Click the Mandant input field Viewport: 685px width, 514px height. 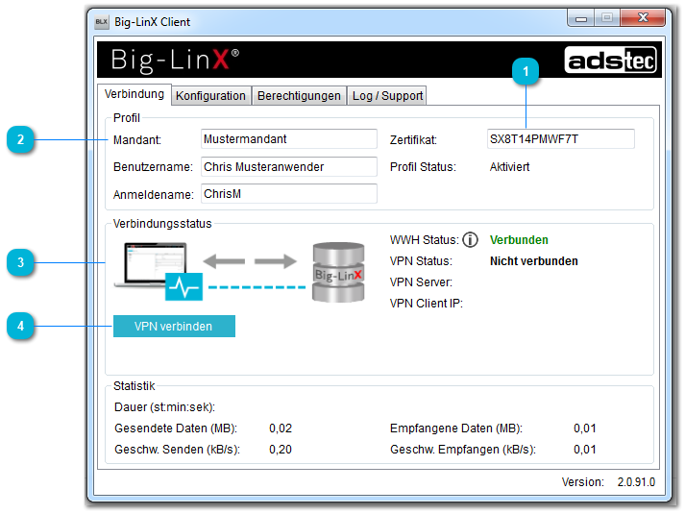pos(289,139)
